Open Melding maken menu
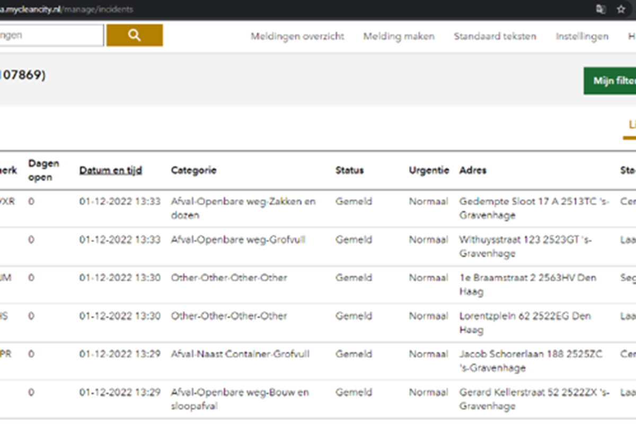The image size is (636, 445). tap(399, 37)
